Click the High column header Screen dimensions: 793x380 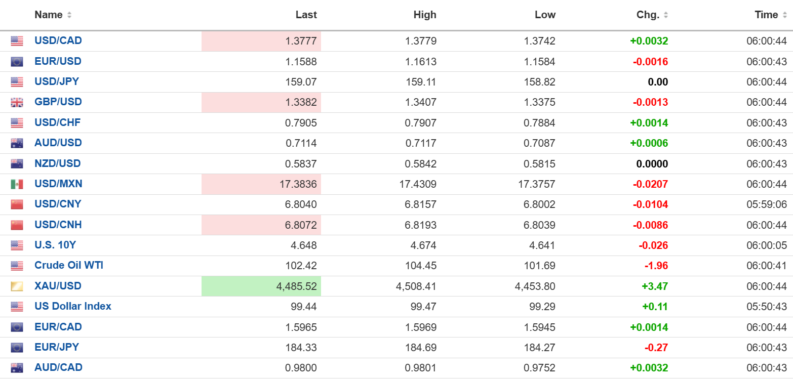(425, 15)
